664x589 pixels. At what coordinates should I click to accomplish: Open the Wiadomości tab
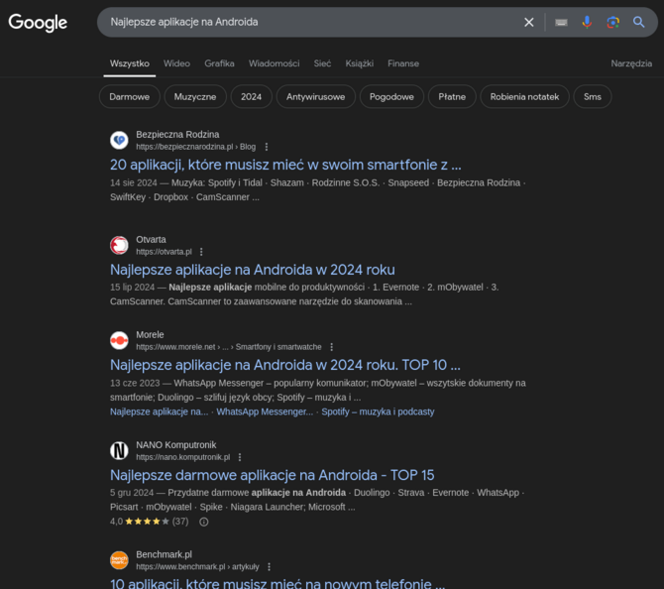click(x=274, y=63)
